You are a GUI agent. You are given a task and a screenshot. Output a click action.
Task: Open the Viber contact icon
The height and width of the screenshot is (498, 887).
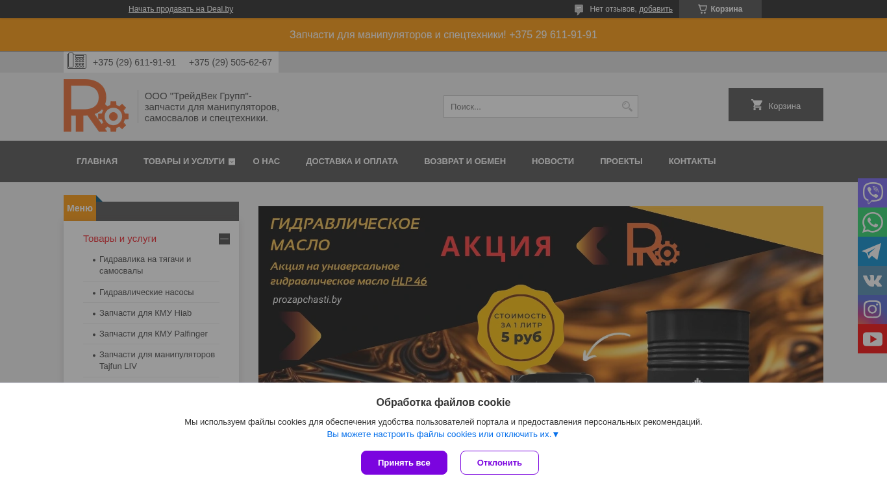point(872,193)
